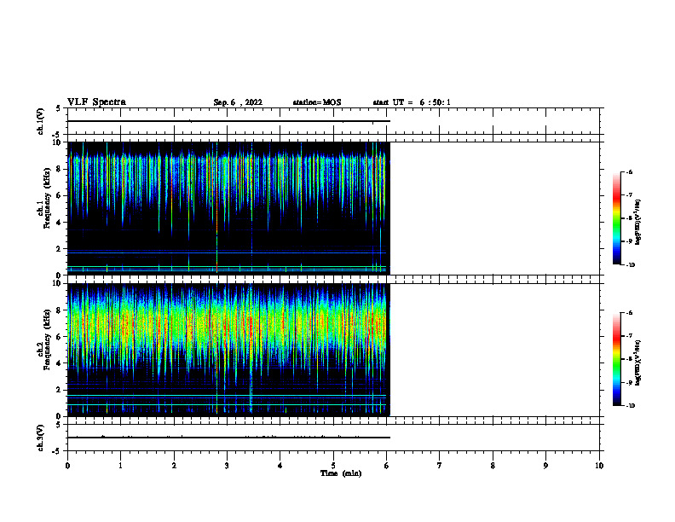Select the "start UT = 6 :50: 1" text
This screenshot has height=522, width=675.
[x=412, y=102]
